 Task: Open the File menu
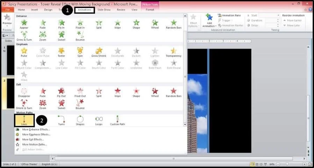[x=8, y=10]
